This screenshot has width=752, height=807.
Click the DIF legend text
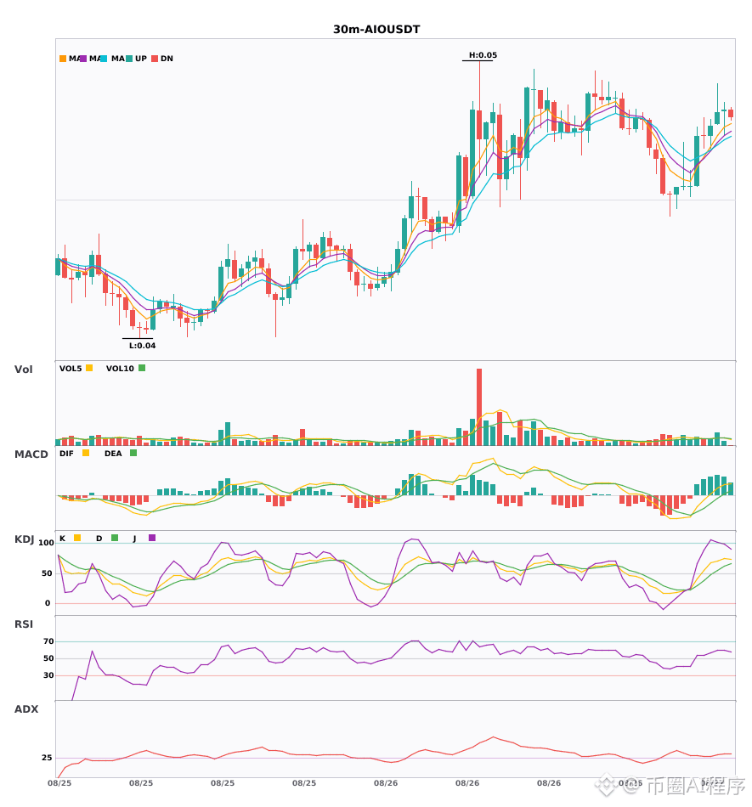pyautogui.click(x=66, y=454)
